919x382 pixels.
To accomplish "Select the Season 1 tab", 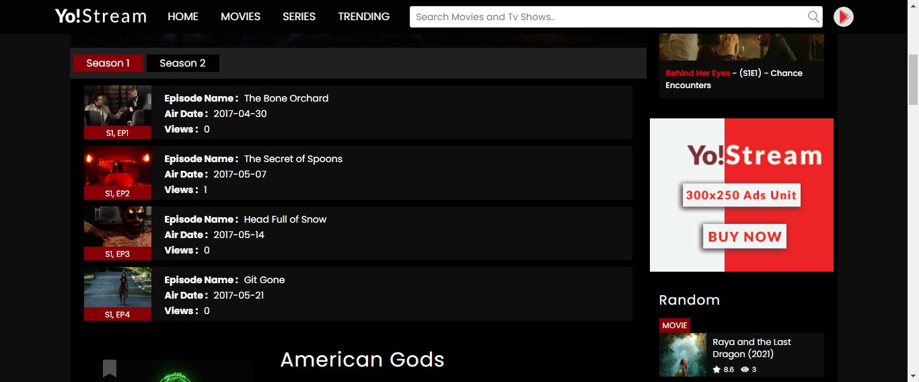I will click(x=108, y=63).
